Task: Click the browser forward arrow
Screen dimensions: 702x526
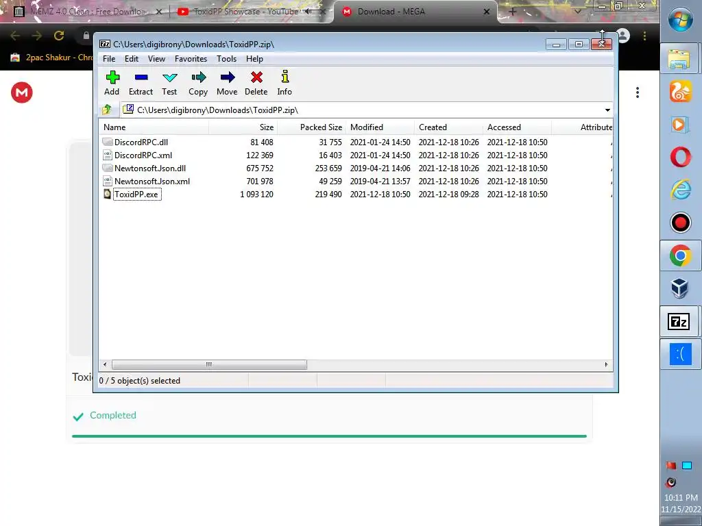Action: coord(37,36)
